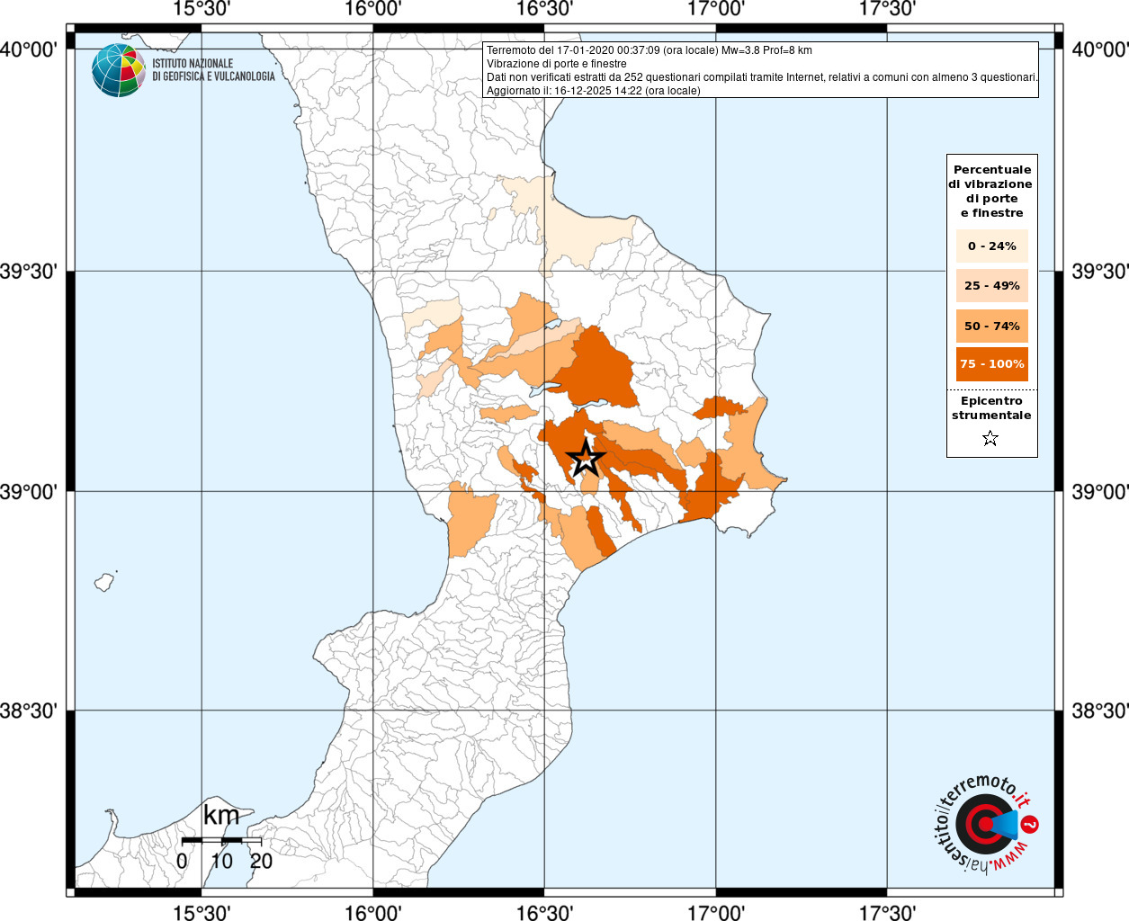
Task: Click 'Epicentro strumentale' legend label
Action: [x=991, y=408]
